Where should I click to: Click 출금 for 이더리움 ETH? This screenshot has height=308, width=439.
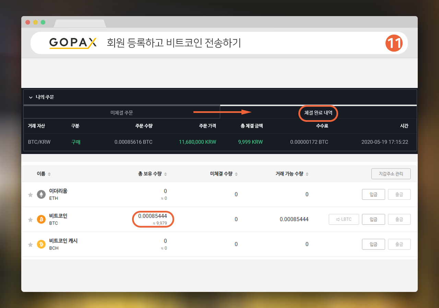coord(399,194)
